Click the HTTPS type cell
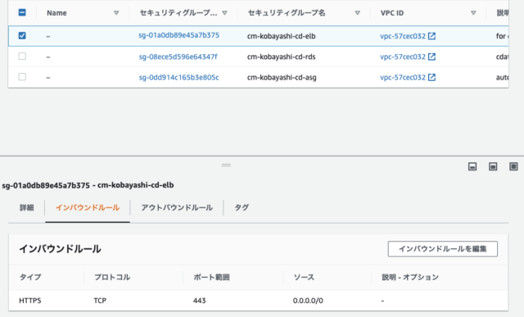Viewport: 524px width, 317px height. (x=30, y=301)
